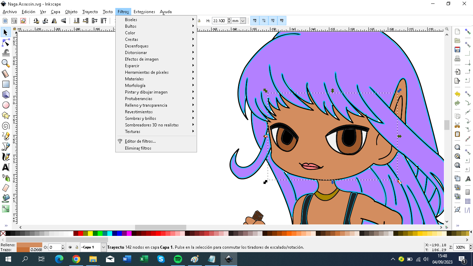Toggle move patterns with object
473x266 pixels.
pyautogui.click(x=282, y=21)
